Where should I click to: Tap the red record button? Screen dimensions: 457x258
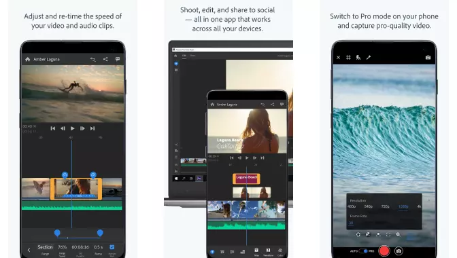point(384,251)
